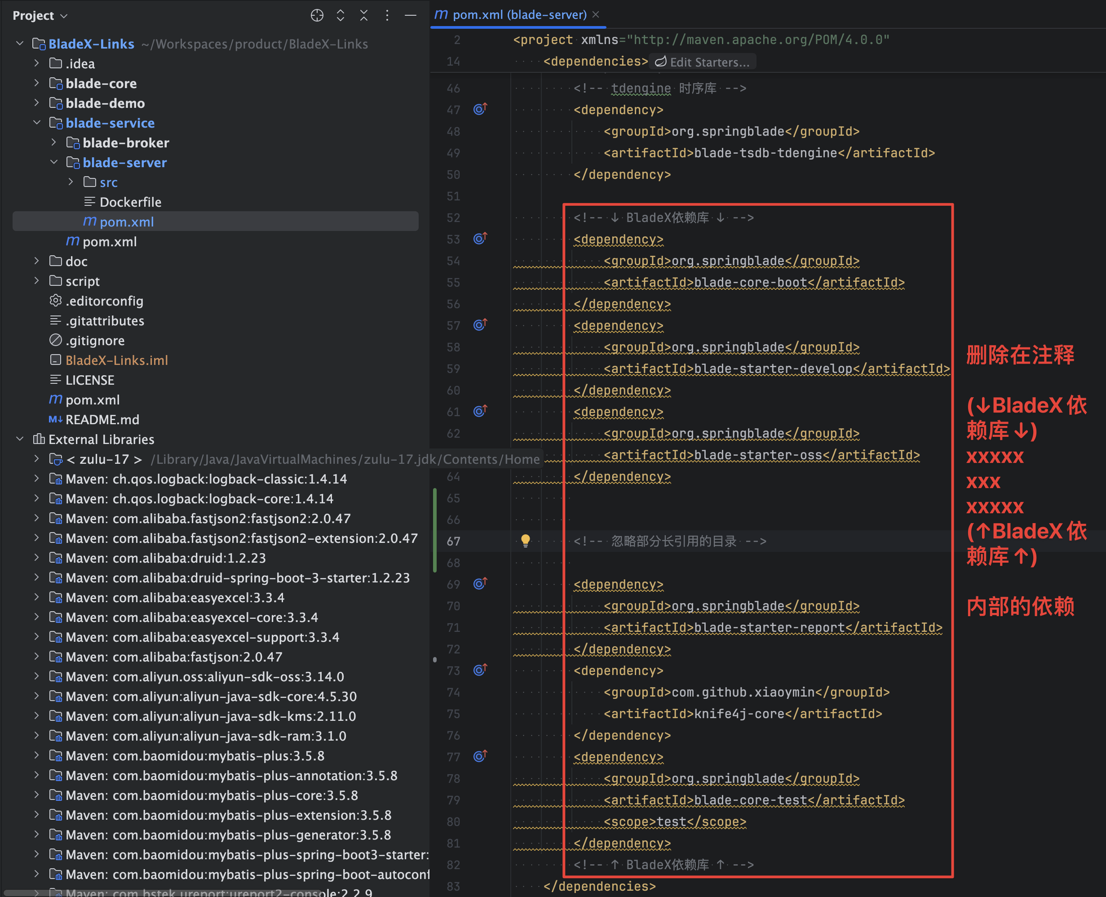This screenshot has height=897, width=1106.
Task: Expand the blade-core module
Action: coord(37,83)
